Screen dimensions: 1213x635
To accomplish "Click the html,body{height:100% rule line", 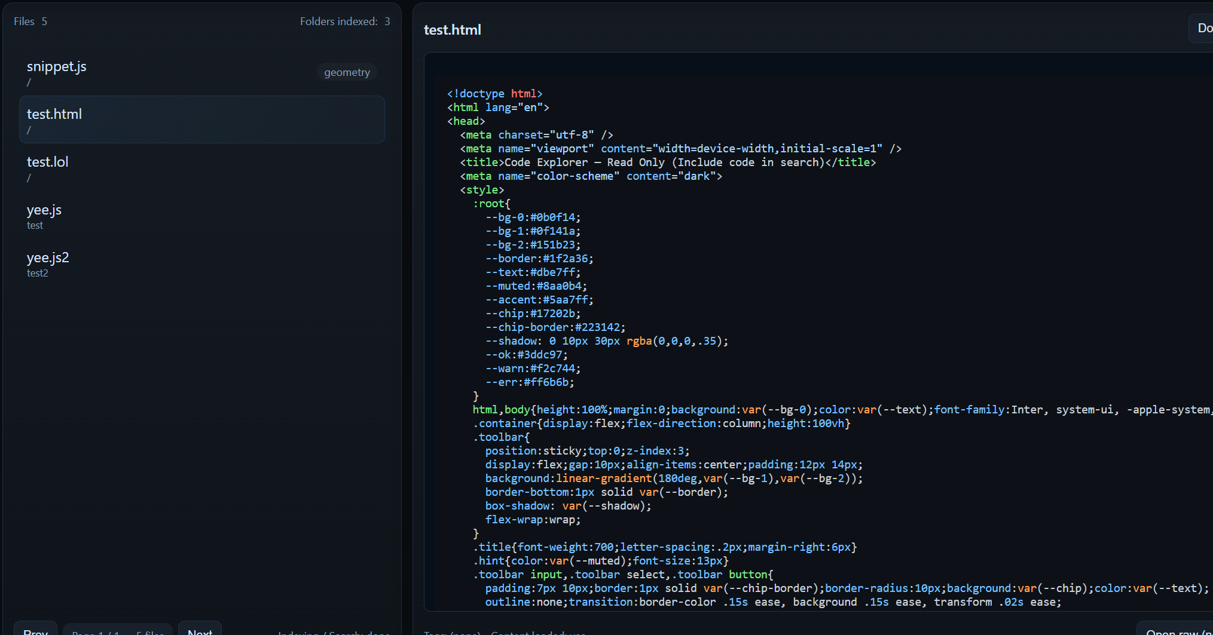I will tap(843, 410).
